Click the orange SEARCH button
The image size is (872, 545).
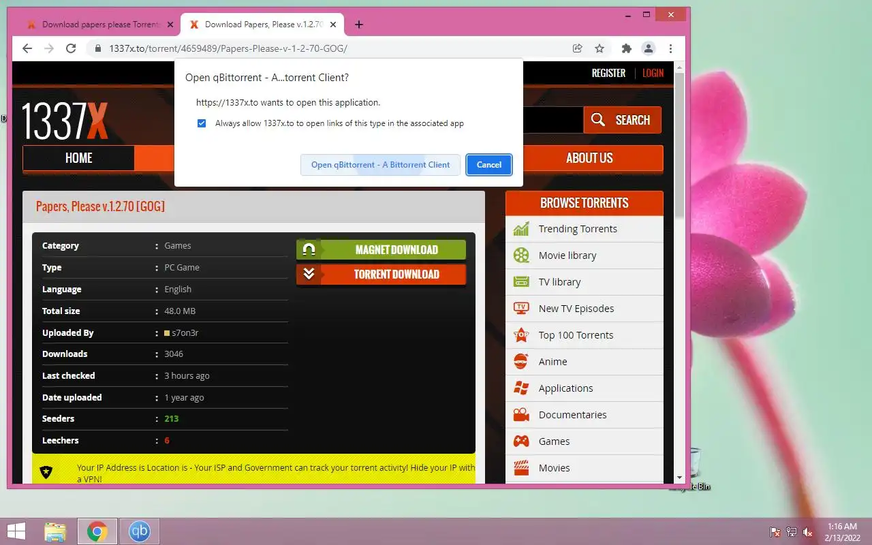[x=623, y=120]
